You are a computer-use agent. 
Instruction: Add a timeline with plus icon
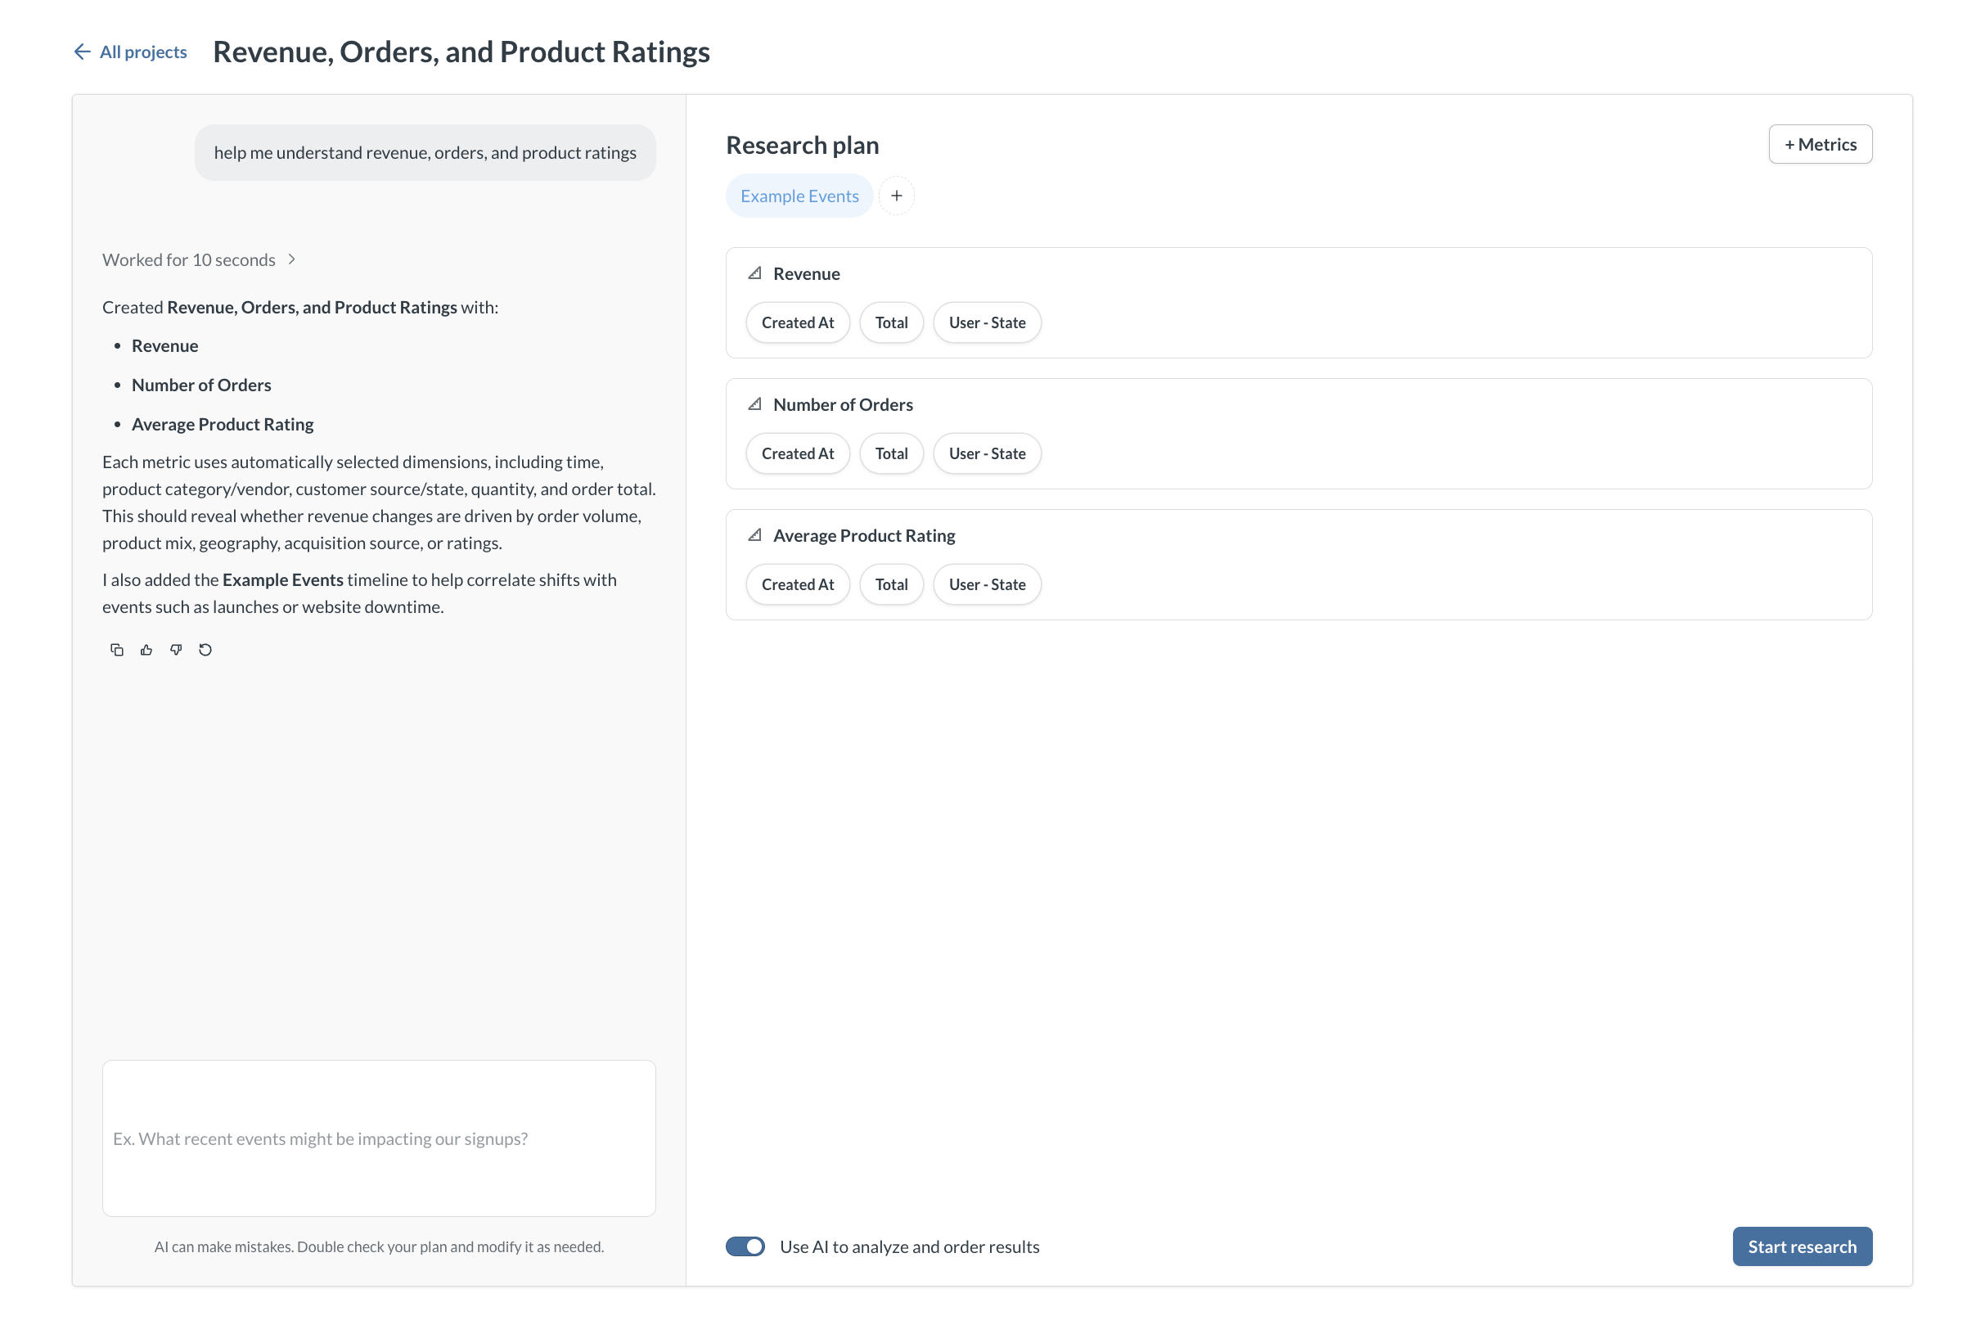click(x=897, y=196)
